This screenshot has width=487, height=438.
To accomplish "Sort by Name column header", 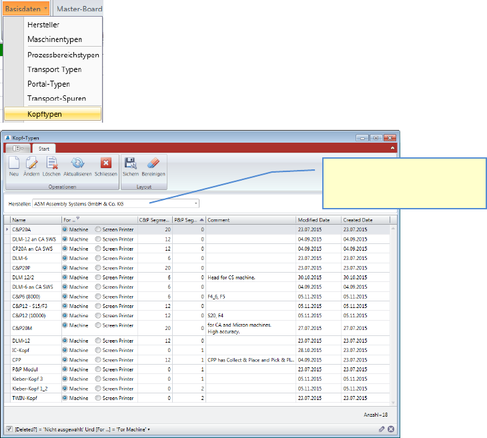I will click(x=36, y=220).
